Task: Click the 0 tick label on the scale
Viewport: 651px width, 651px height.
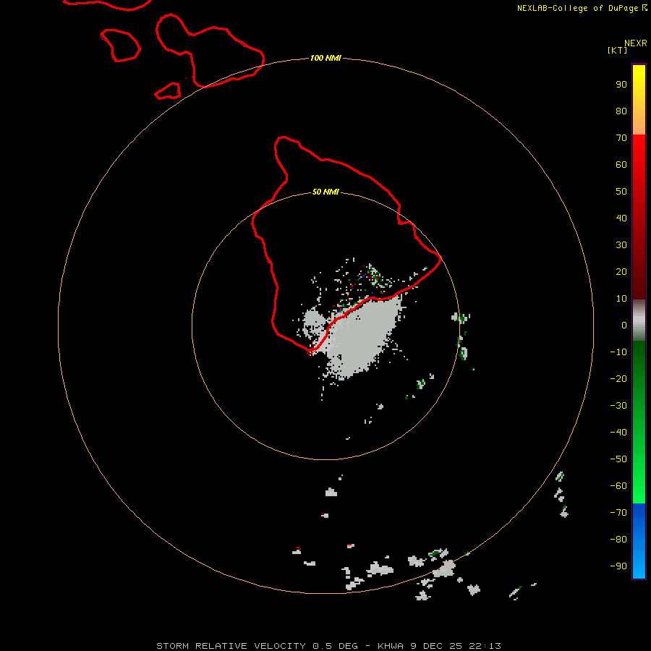Action: pyautogui.click(x=624, y=325)
